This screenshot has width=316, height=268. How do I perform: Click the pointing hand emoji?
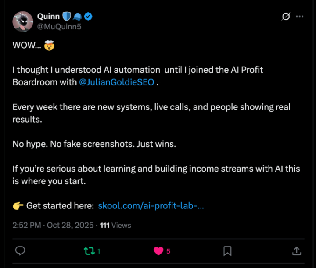click(18, 205)
